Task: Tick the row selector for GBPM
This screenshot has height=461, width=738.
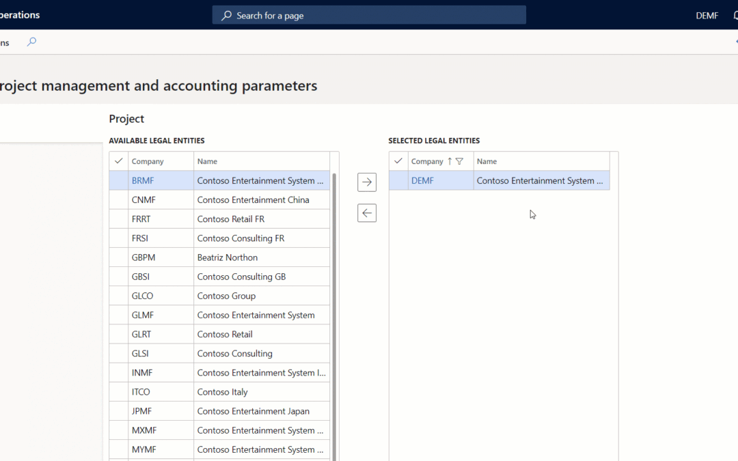Action: [119, 257]
